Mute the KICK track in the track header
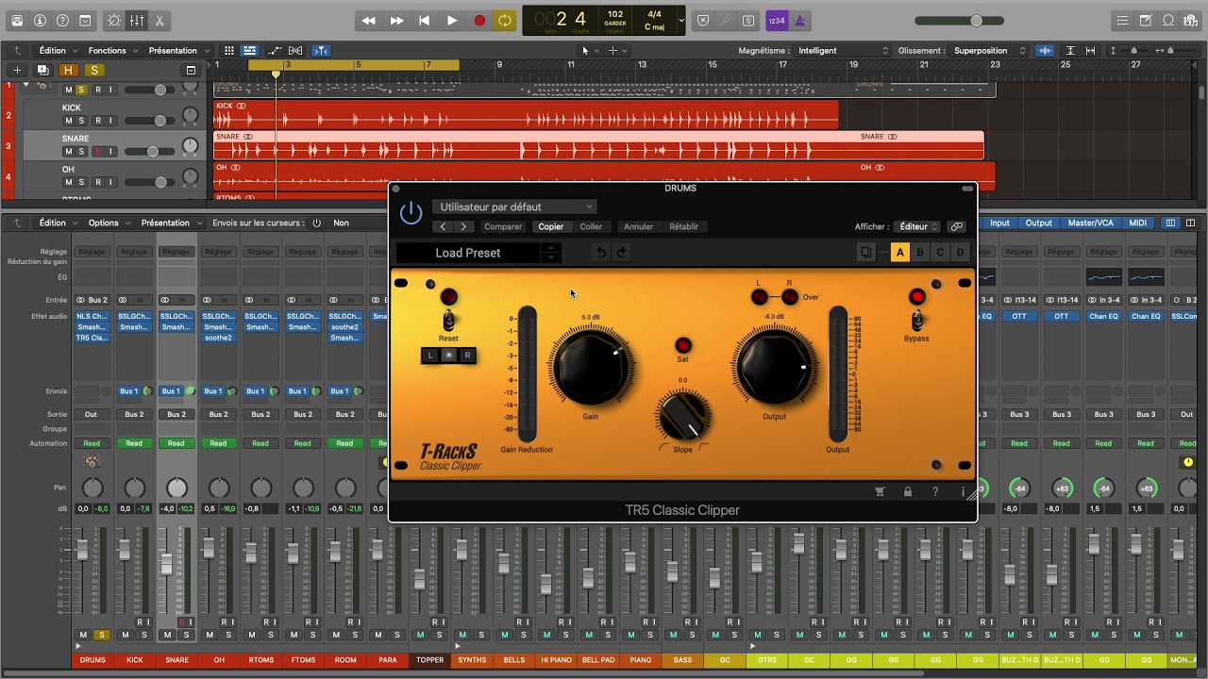 click(x=68, y=121)
